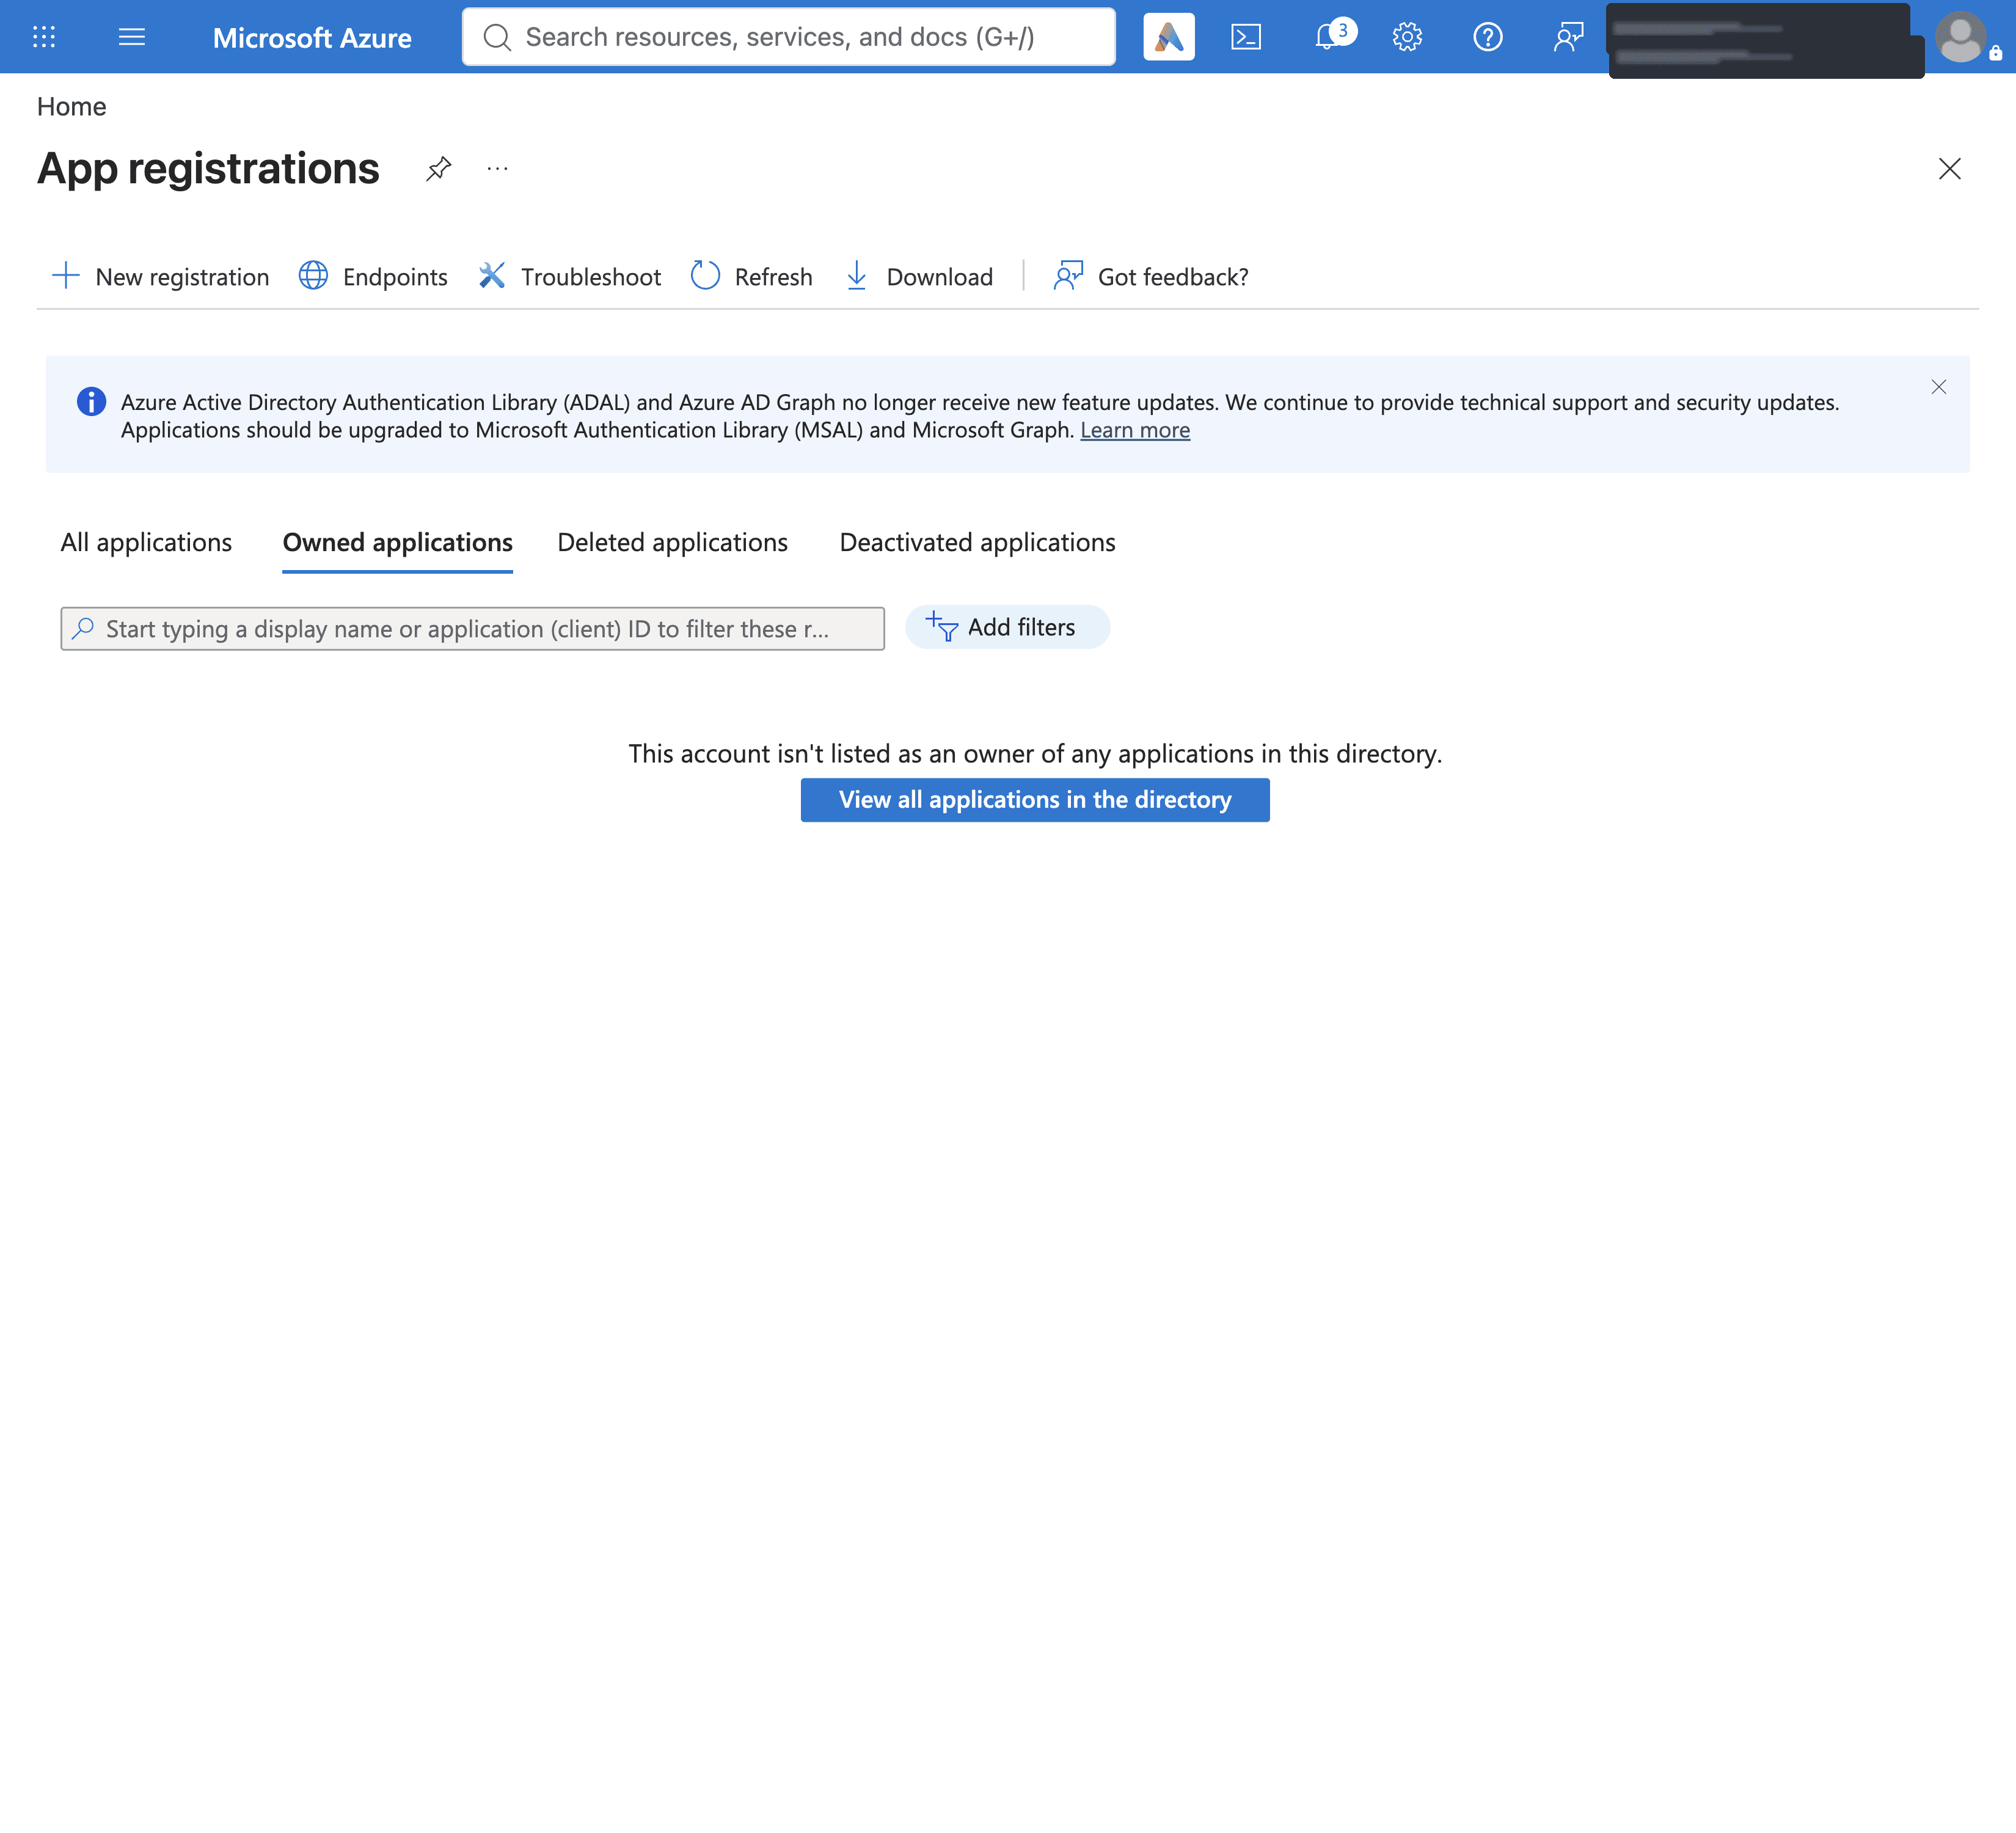The width and height of the screenshot is (2016, 1833).
Task: Close the App registrations blade
Action: tap(1949, 169)
